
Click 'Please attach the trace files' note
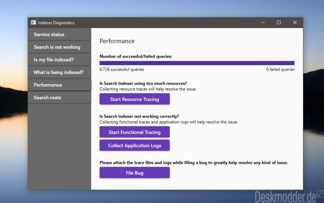[194, 163]
